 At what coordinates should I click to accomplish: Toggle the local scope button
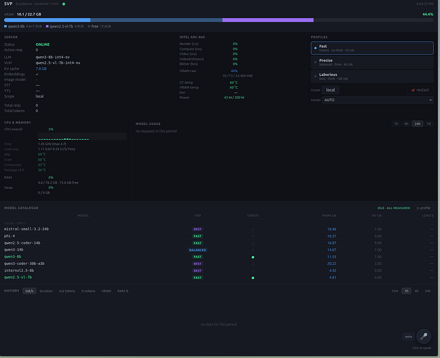pos(331,90)
